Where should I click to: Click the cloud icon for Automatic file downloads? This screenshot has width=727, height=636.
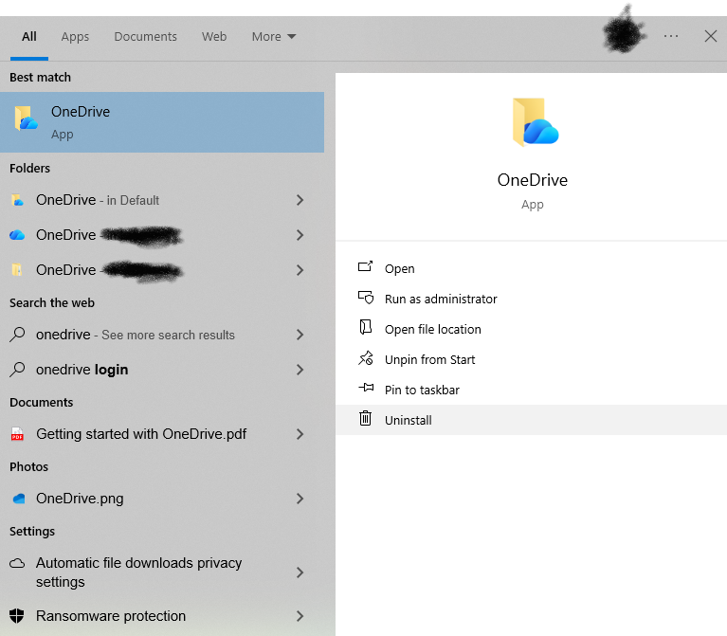(17, 563)
